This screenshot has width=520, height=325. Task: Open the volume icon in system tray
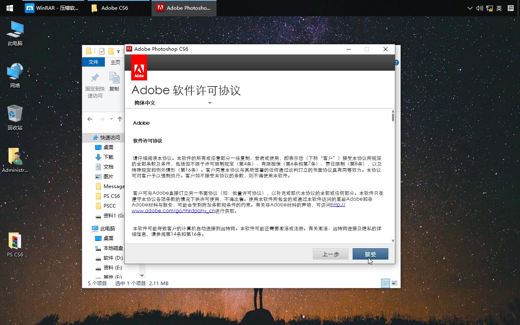tap(479, 8)
